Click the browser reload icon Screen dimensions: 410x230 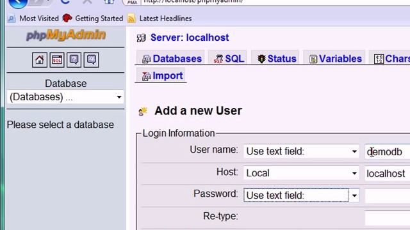[65, 1]
